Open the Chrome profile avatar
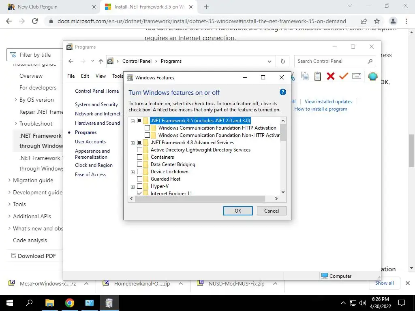The image size is (415, 311). (x=393, y=21)
